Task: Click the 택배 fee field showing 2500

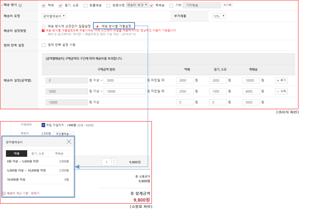Action: tap(185, 92)
